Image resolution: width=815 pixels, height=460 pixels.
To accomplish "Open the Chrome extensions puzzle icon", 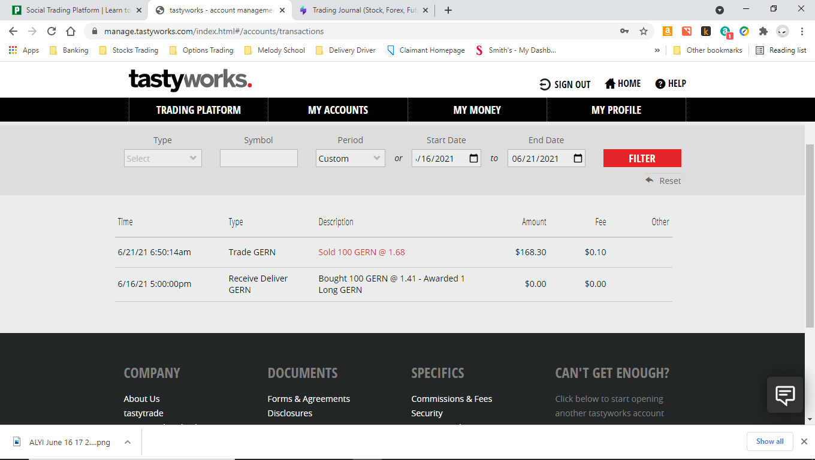I will (x=763, y=31).
